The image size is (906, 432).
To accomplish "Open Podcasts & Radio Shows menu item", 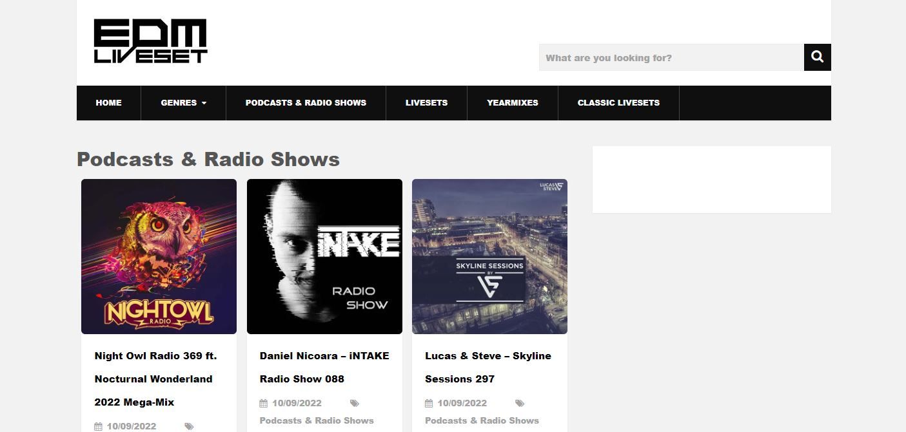I will click(x=306, y=103).
